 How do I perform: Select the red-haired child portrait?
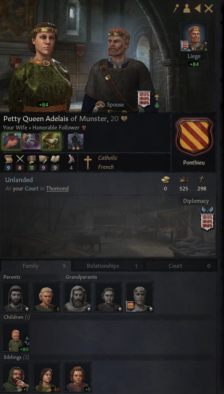tap(16, 337)
